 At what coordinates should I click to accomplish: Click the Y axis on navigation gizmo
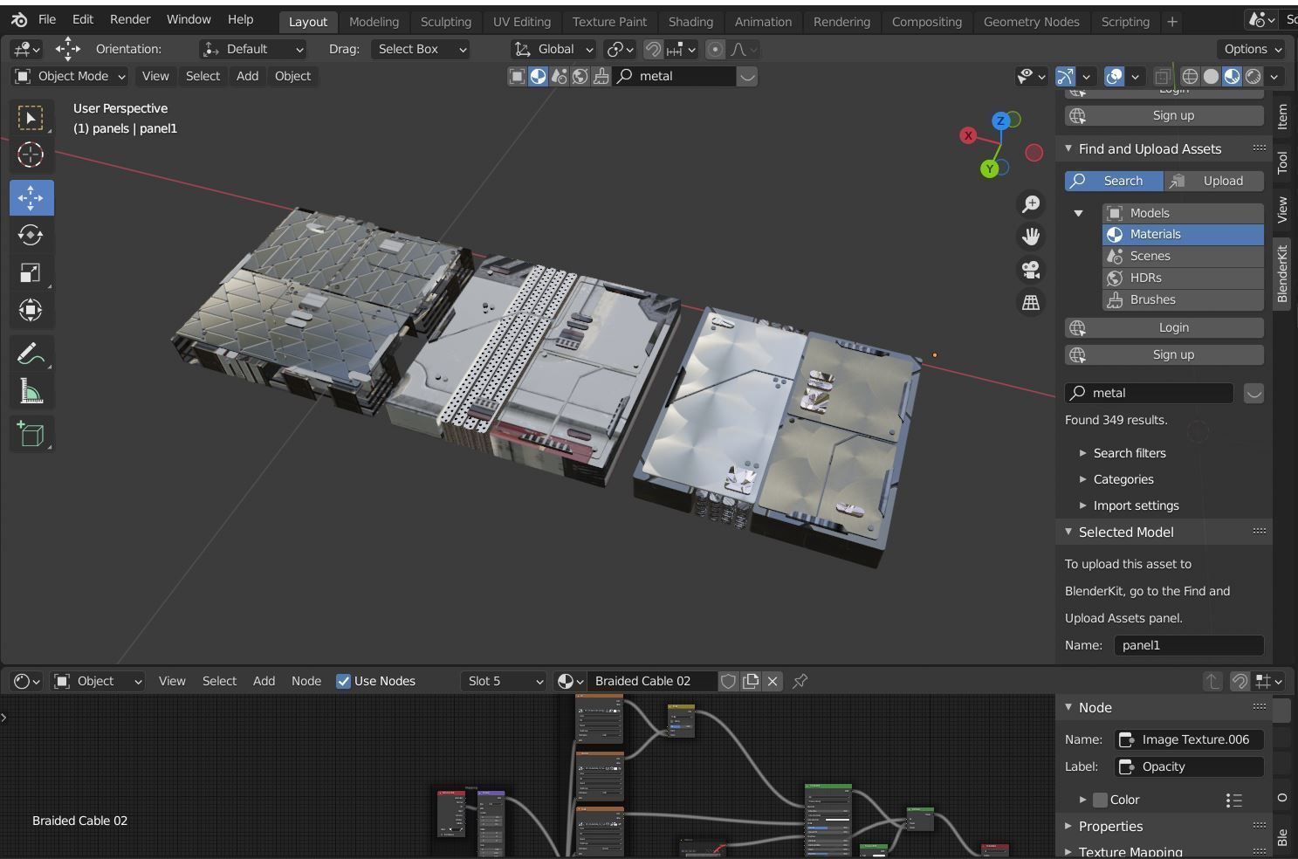coord(989,168)
